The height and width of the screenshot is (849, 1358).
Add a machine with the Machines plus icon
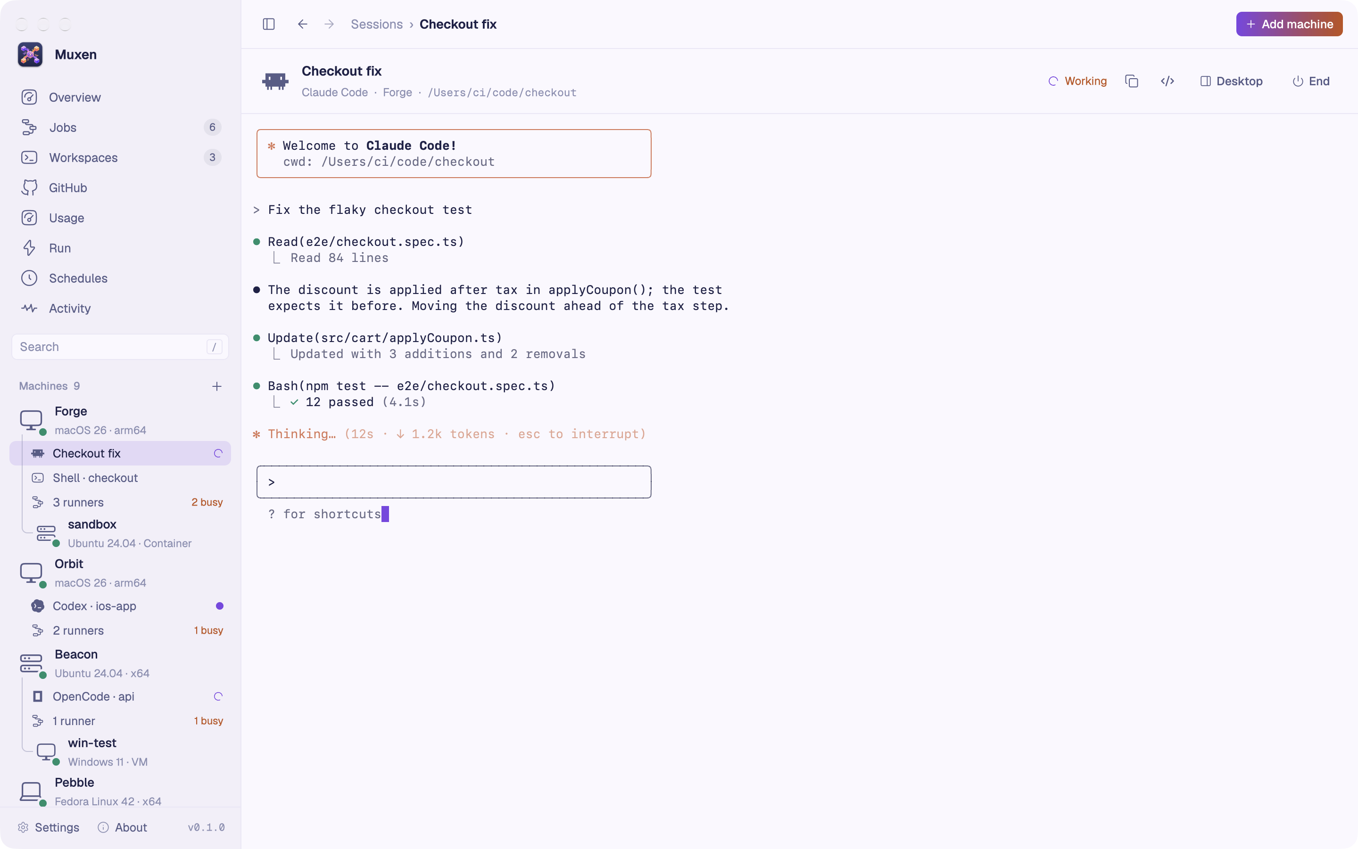point(217,386)
